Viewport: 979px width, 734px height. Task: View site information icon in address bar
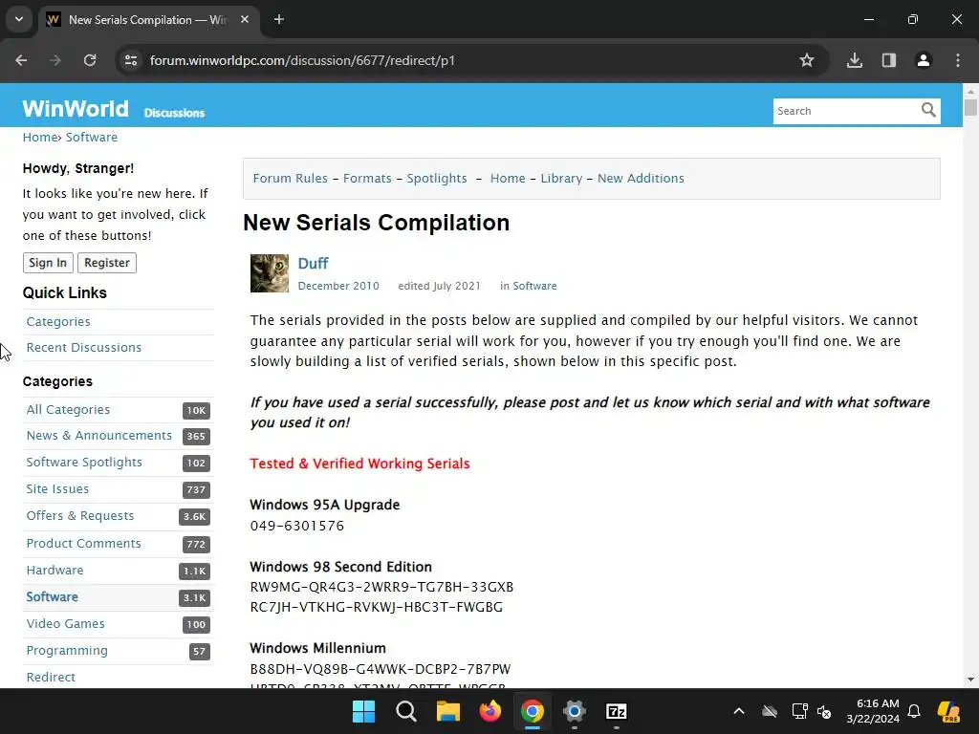tap(131, 60)
